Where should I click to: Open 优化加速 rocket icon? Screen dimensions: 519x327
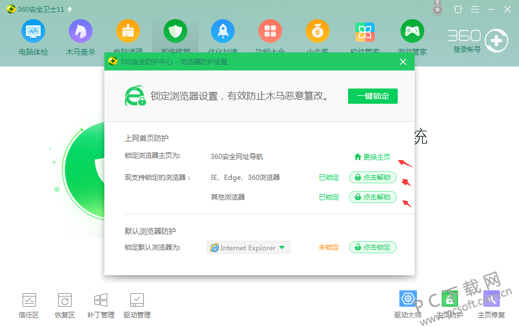[223, 32]
